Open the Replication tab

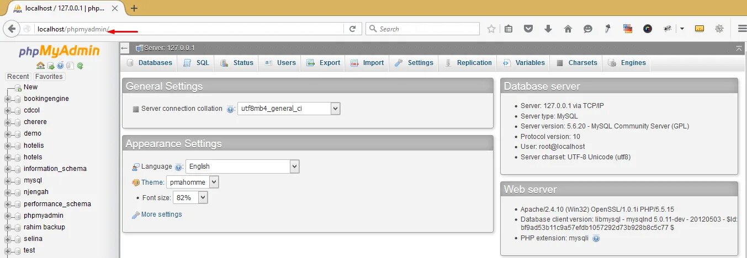(468, 63)
